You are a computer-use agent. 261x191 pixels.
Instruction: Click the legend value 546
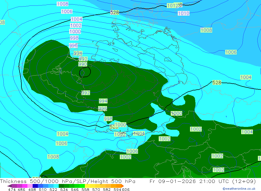click(75, 189)
